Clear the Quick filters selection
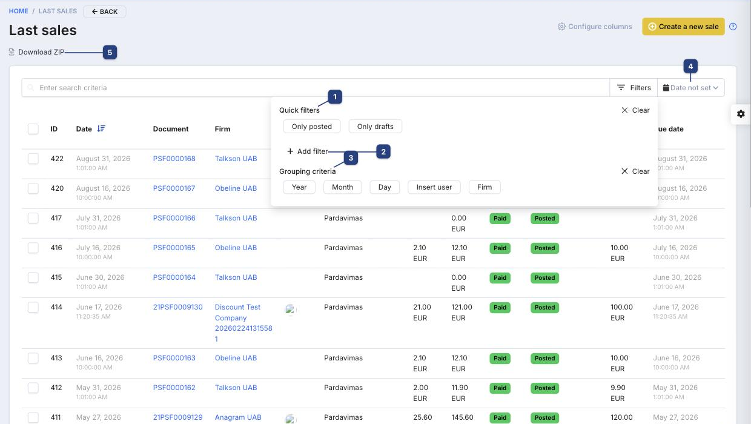This screenshot has width=751, height=424. point(635,110)
